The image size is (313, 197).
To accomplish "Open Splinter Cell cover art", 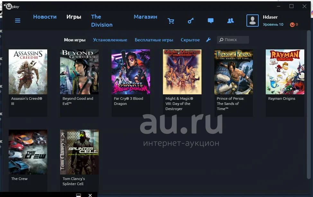I will (79, 152).
